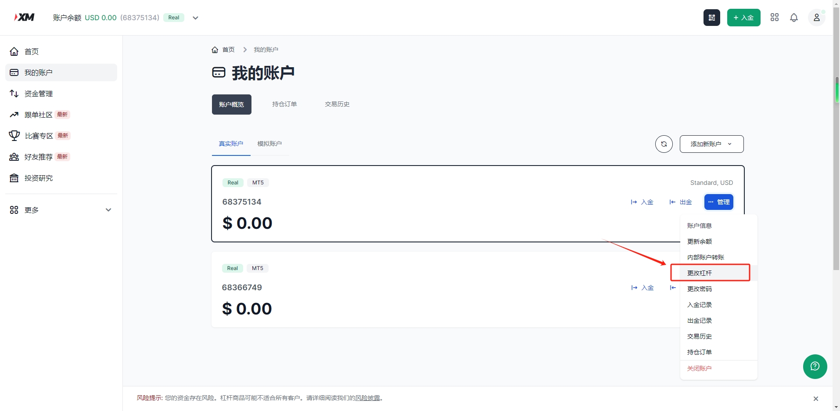840x411 pixels.
Task: Click the Real badge in the header
Action: point(174,18)
